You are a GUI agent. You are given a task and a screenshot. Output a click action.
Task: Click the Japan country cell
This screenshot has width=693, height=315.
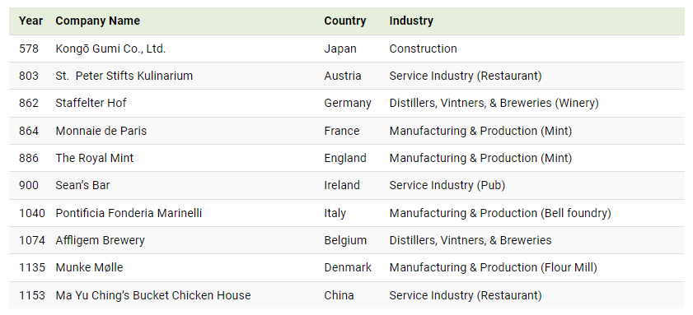(x=339, y=49)
